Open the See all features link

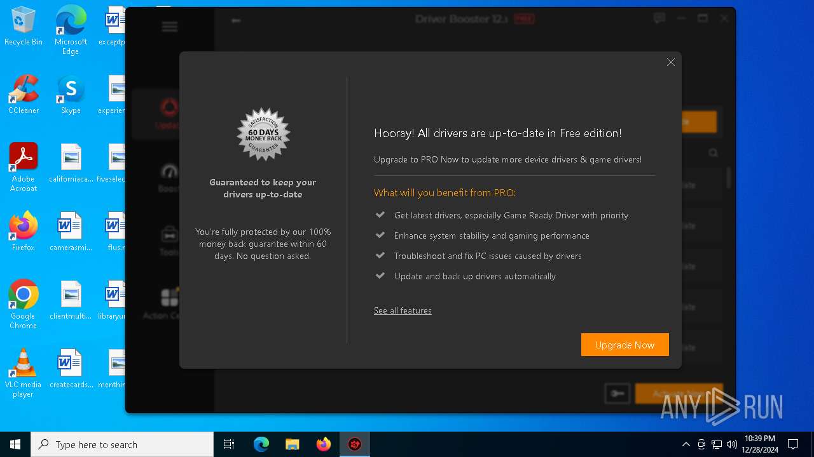click(403, 310)
